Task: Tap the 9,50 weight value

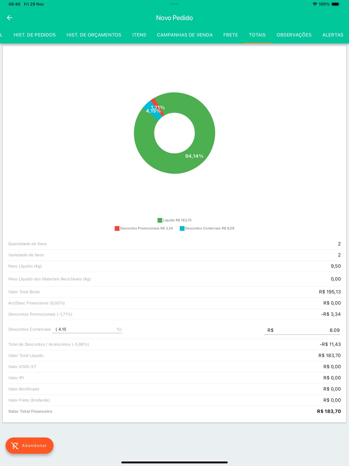Action: pos(336,266)
